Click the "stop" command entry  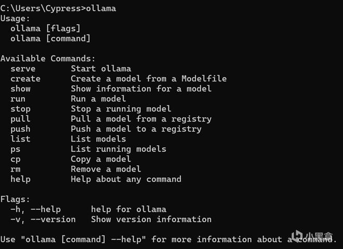point(20,109)
